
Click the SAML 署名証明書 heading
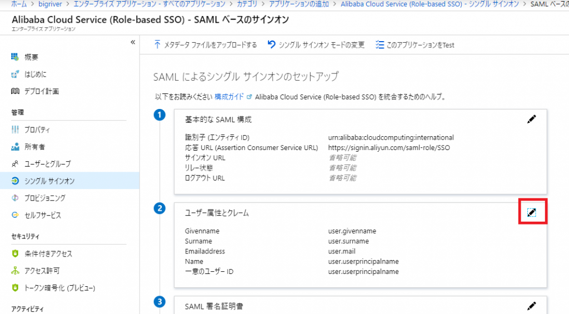[214, 306]
